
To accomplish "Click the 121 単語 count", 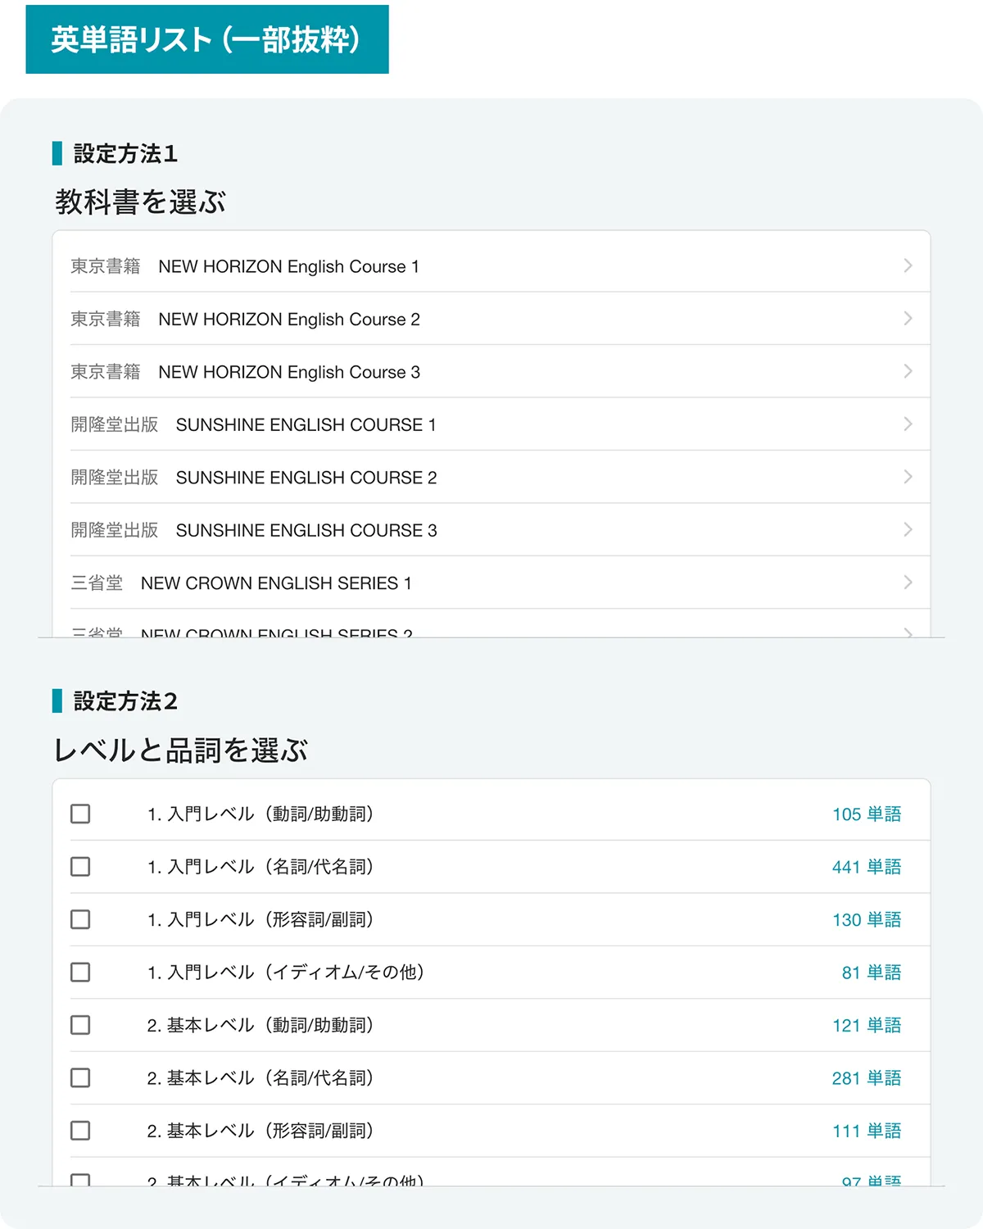I will point(867,1025).
